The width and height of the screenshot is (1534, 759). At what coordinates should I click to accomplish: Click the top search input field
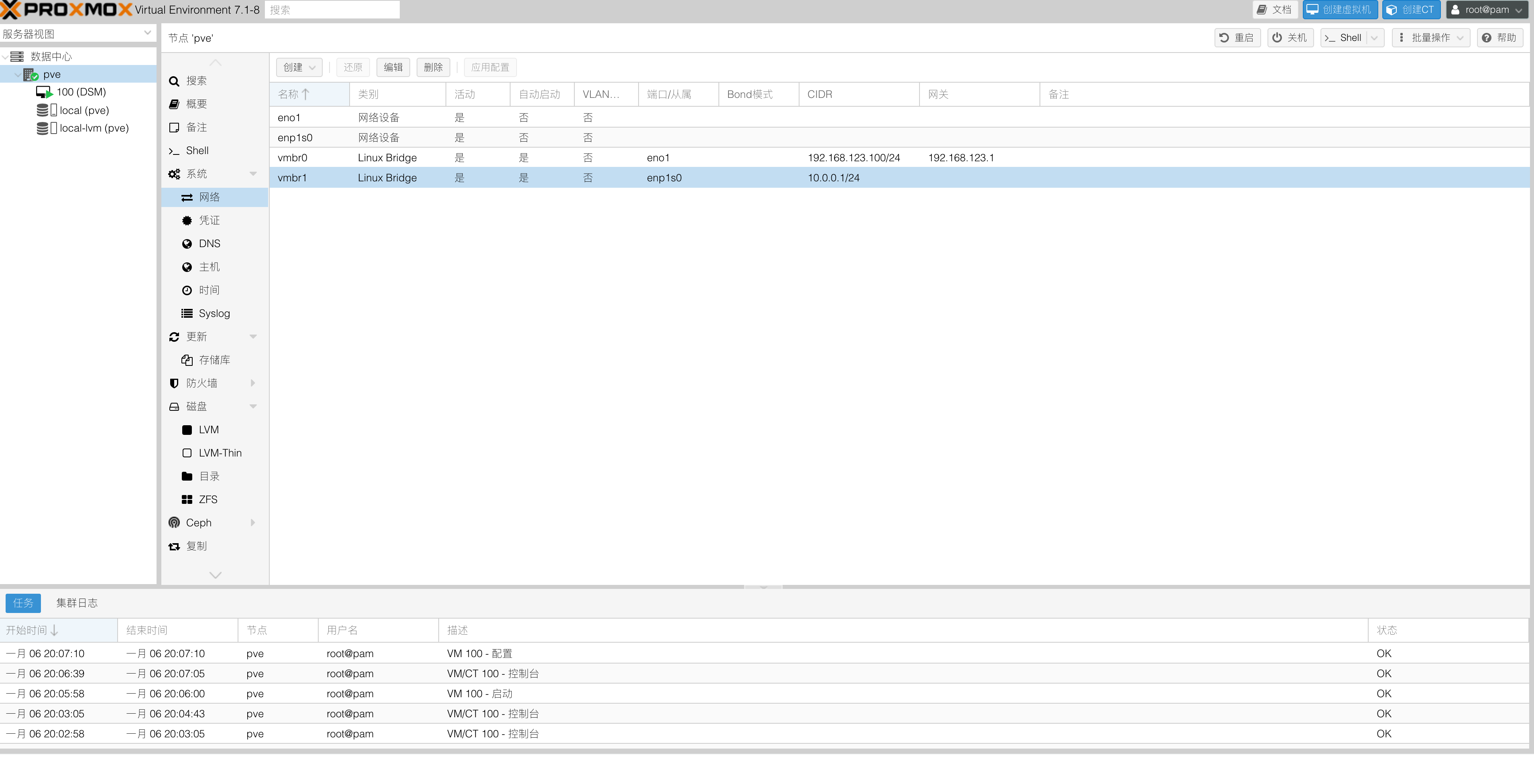click(x=332, y=10)
